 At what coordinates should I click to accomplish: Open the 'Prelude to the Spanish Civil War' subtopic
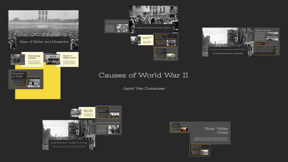click(117, 27)
